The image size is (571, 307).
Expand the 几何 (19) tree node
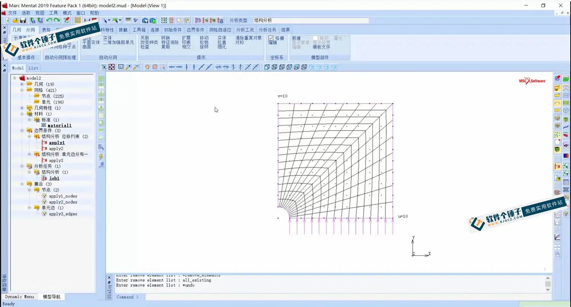[22, 84]
